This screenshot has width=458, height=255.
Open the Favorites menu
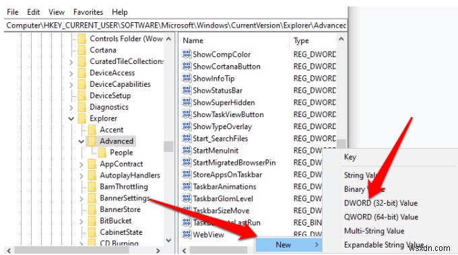[88, 12]
